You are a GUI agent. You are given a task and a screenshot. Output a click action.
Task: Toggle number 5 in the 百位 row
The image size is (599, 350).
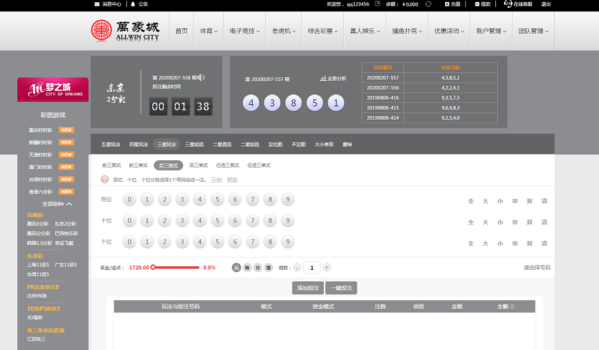pos(217,200)
